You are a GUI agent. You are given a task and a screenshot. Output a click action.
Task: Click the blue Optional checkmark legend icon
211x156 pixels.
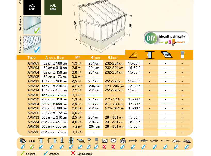(x=46, y=153)
